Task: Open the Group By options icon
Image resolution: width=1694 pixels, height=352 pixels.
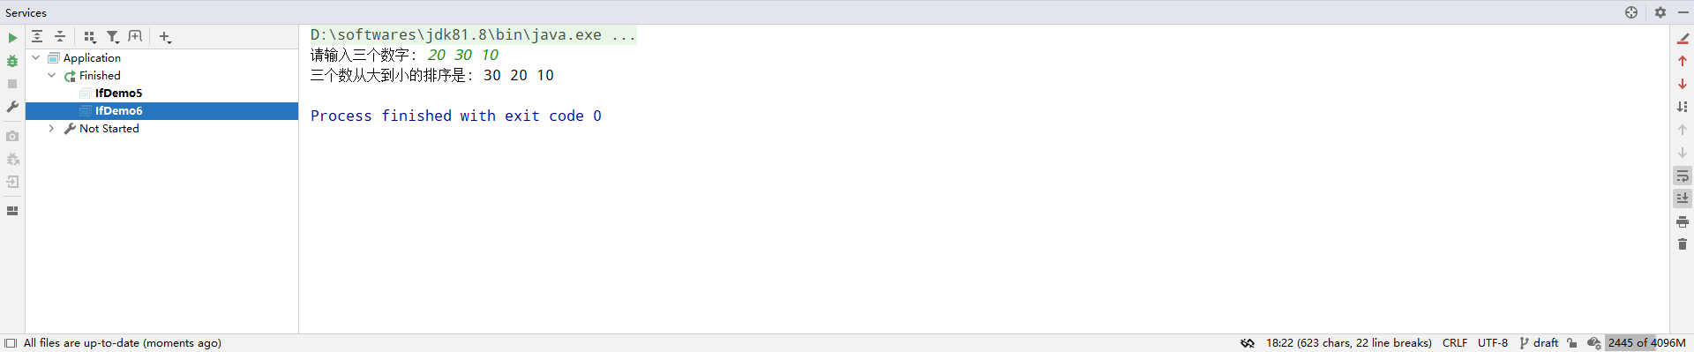Action: [89, 36]
